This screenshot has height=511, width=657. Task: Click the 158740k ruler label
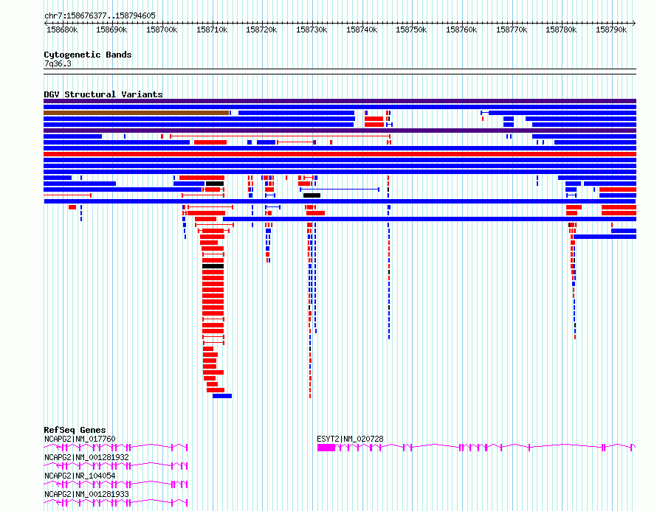(362, 29)
